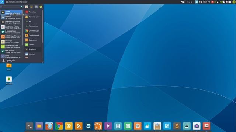Click the application list scrollbar
The width and height of the screenshot is (236, 132).
(x=23, y=28)
